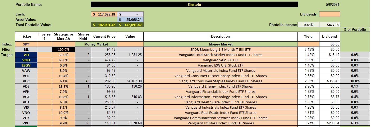Select VDC portfolio percent 10.0%

[355, 81]
